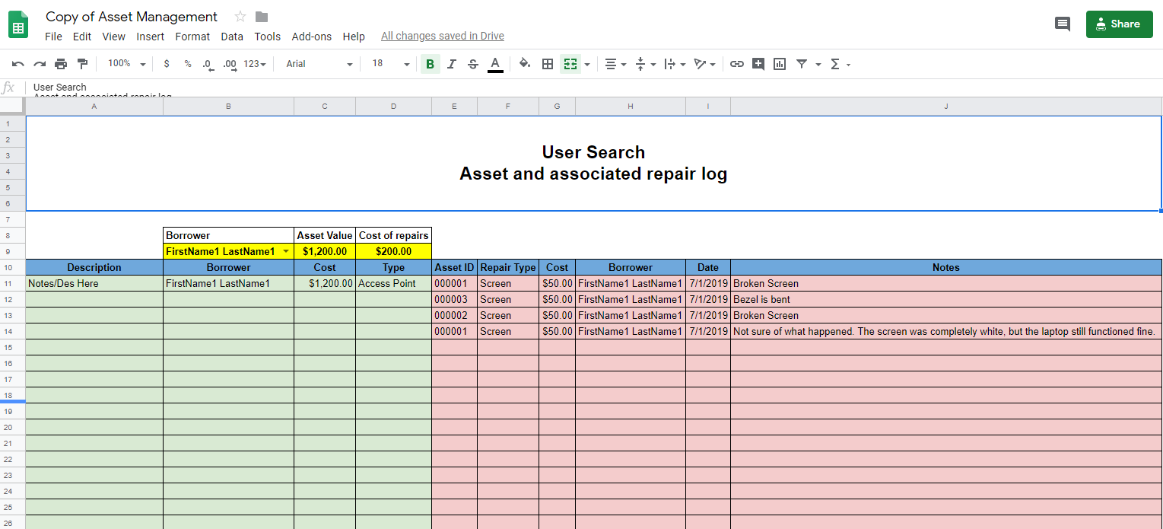
Task: Toggle strikethrough formatting
Action: coord(472,64)
